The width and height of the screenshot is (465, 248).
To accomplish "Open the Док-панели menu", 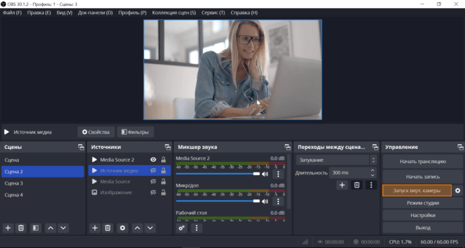I will 95,13.
